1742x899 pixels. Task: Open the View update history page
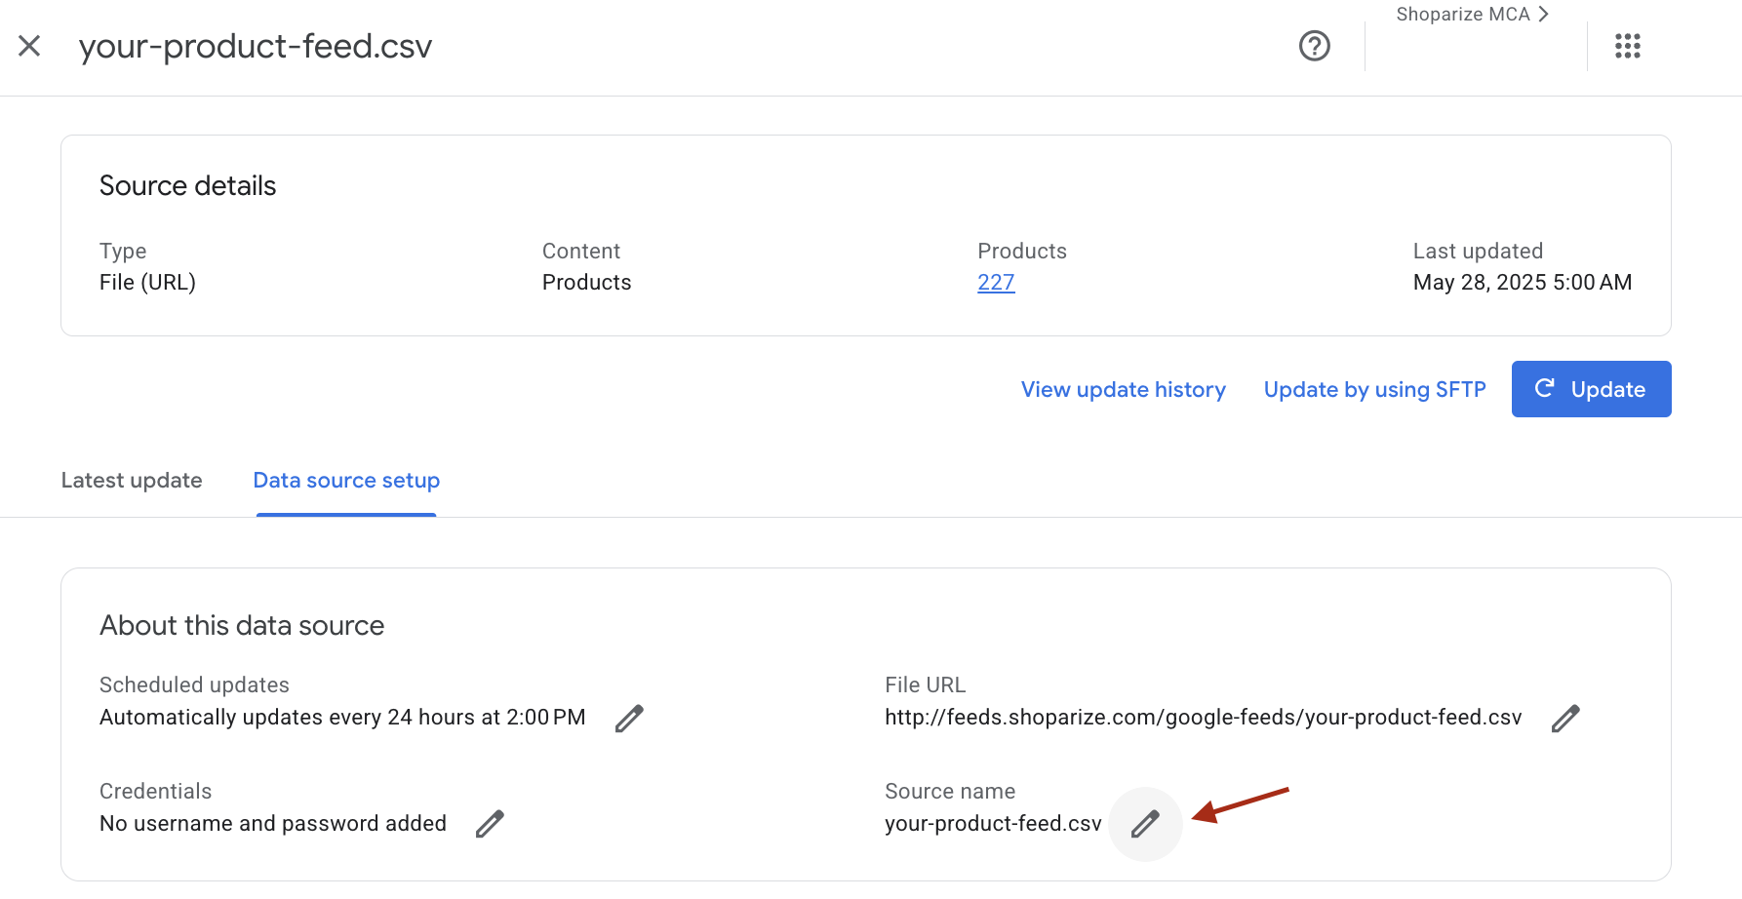click(1123, 389)
